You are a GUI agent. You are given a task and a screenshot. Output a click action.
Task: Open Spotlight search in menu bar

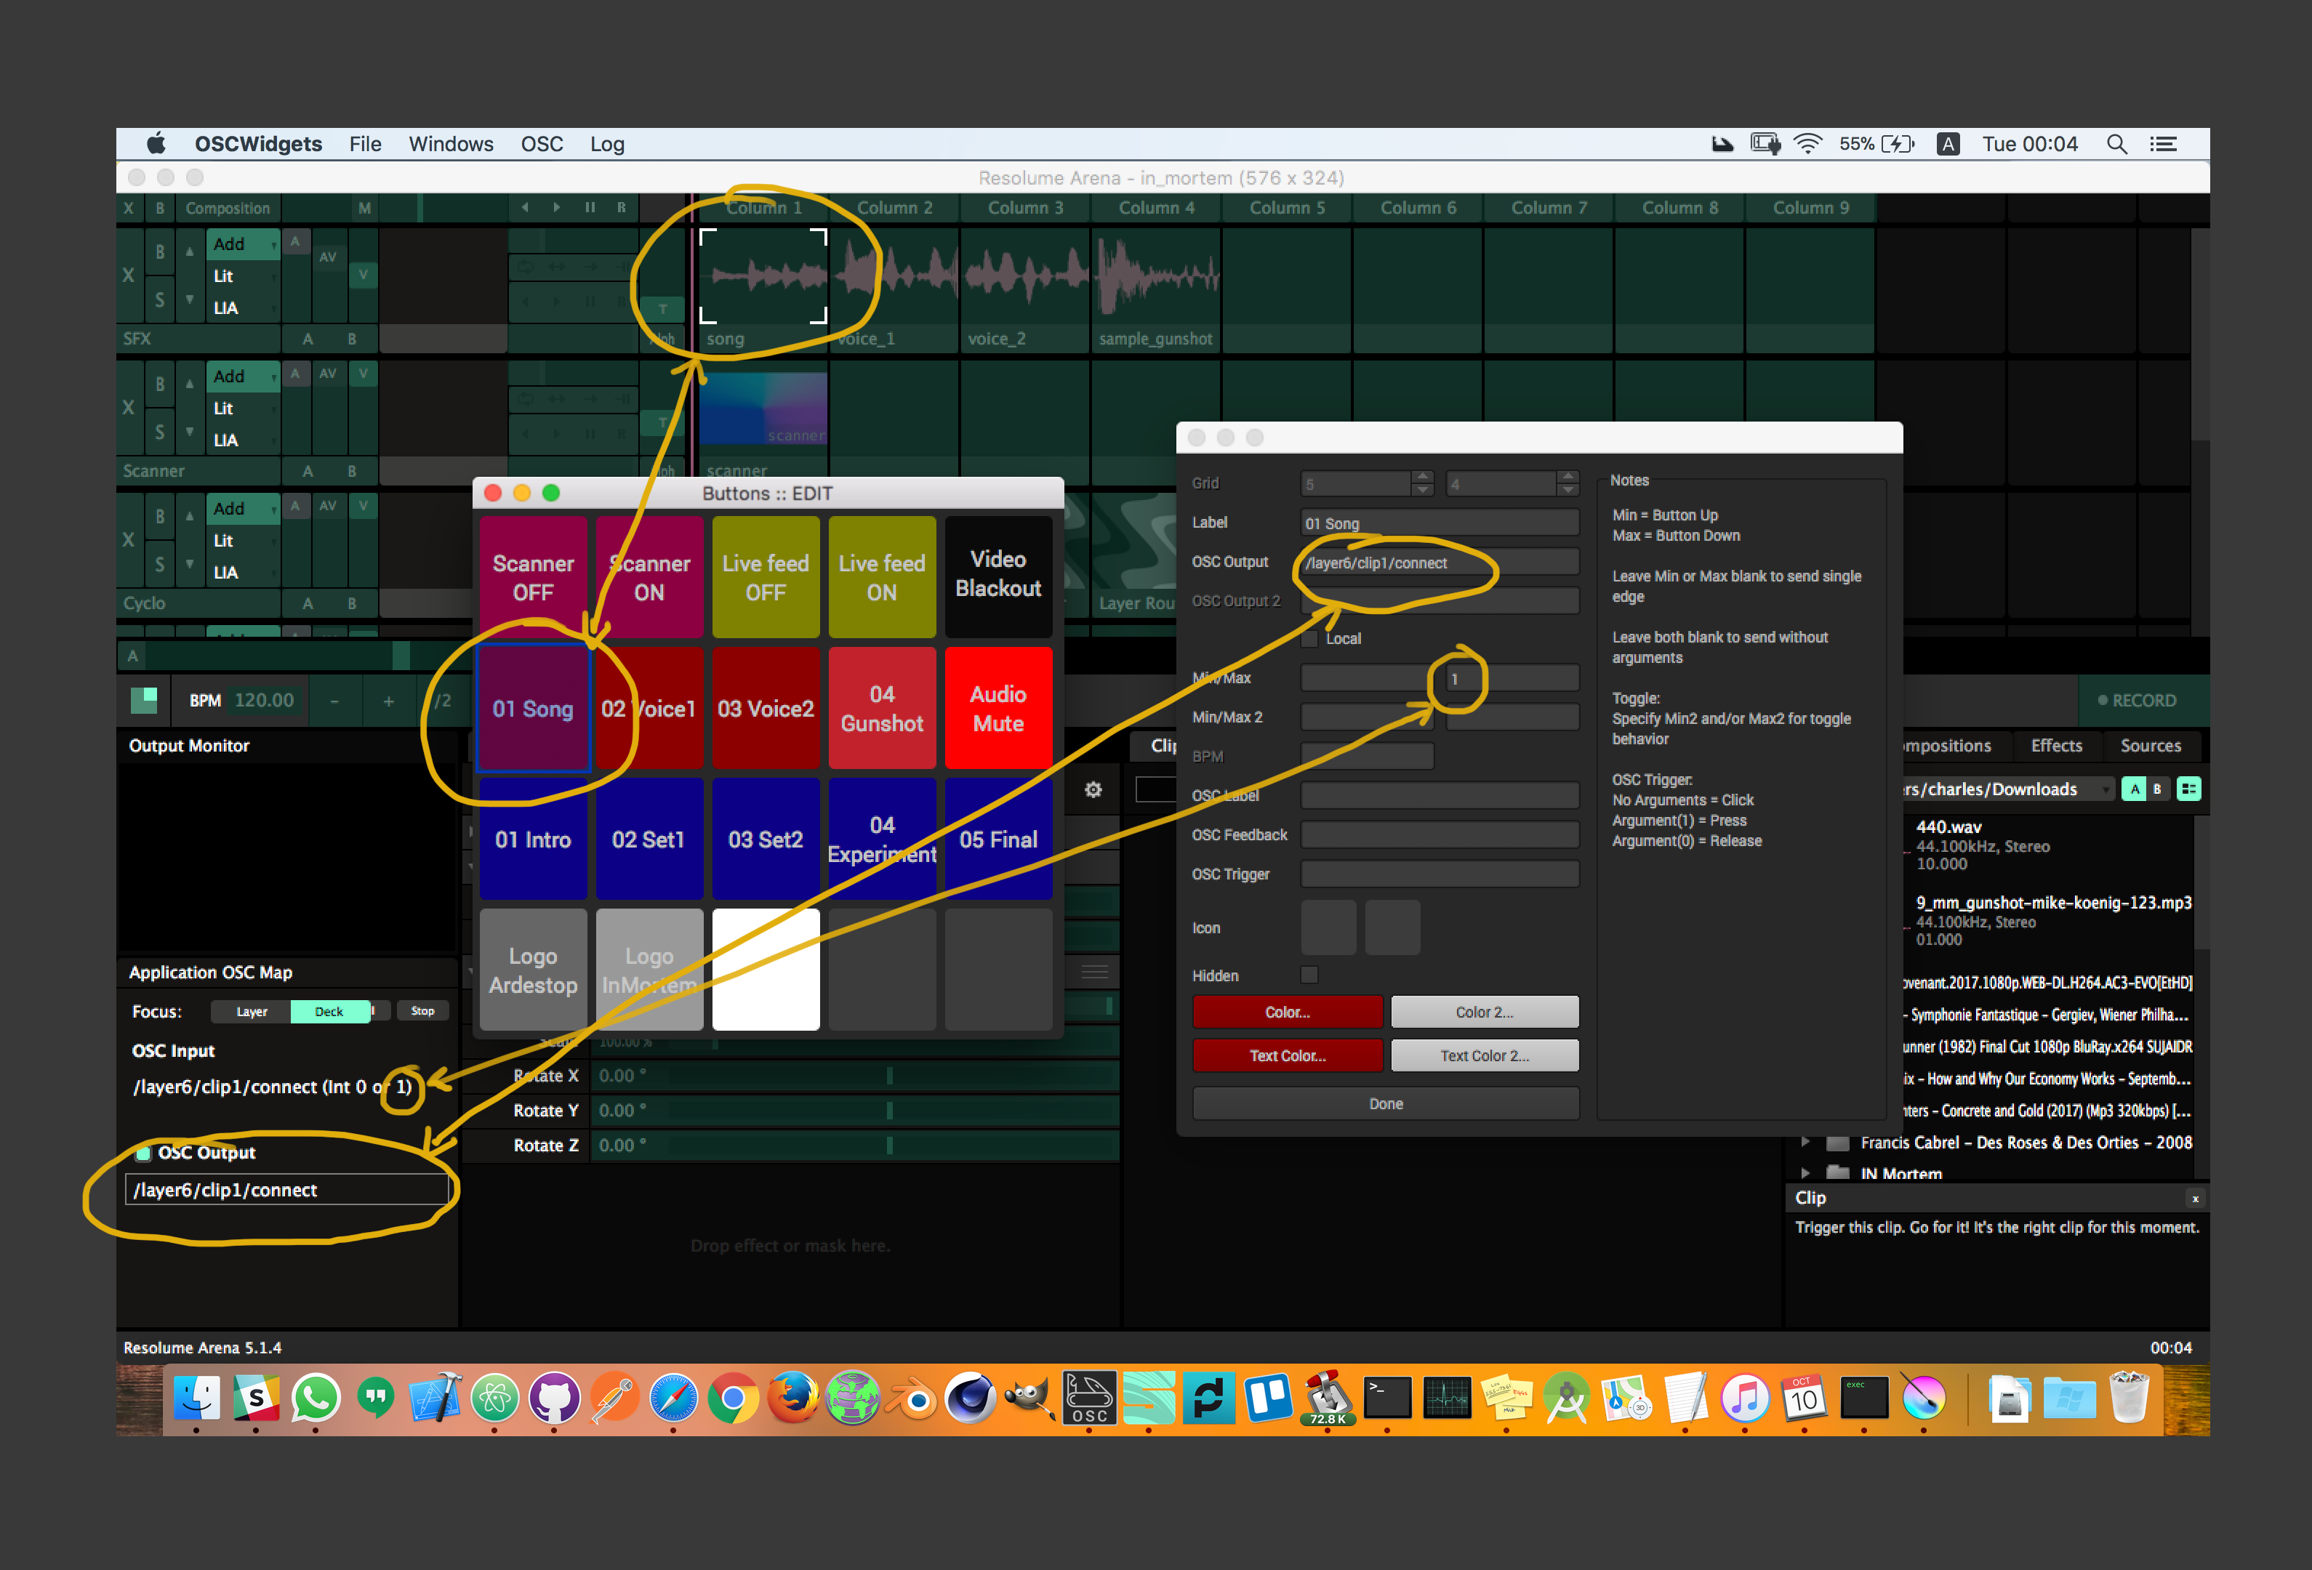click(x=2116, y=144)
